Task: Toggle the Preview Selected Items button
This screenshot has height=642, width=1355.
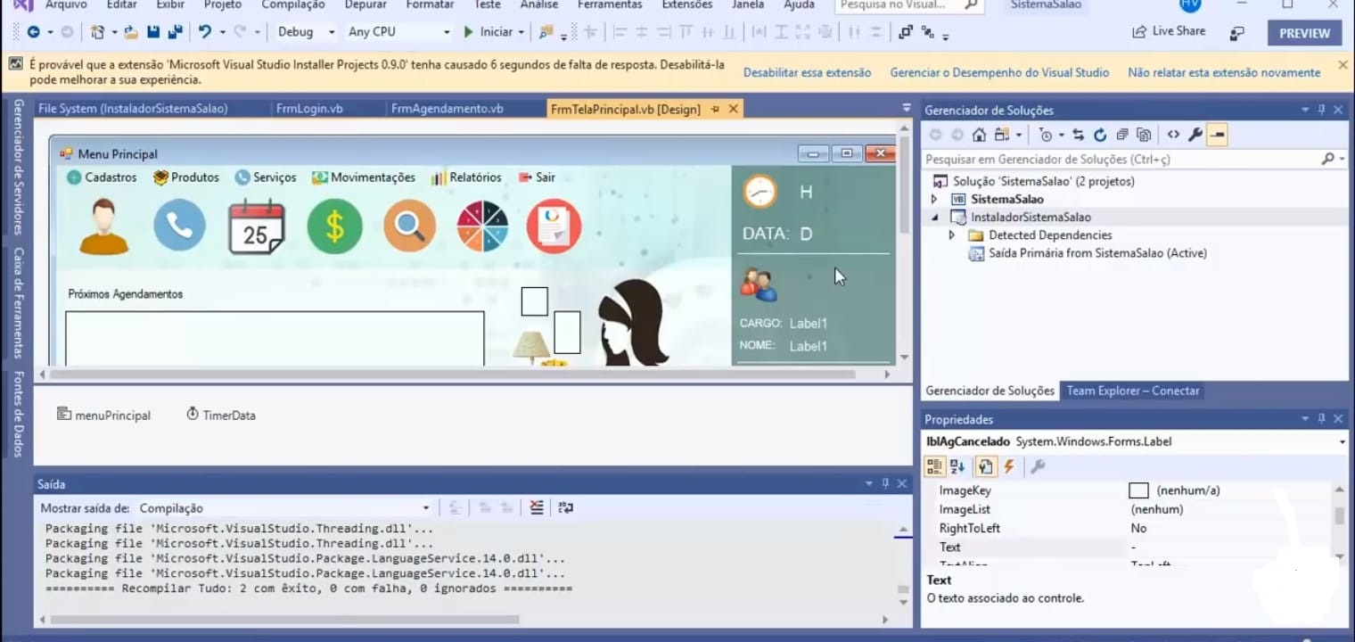Action: pos(1218,135)
